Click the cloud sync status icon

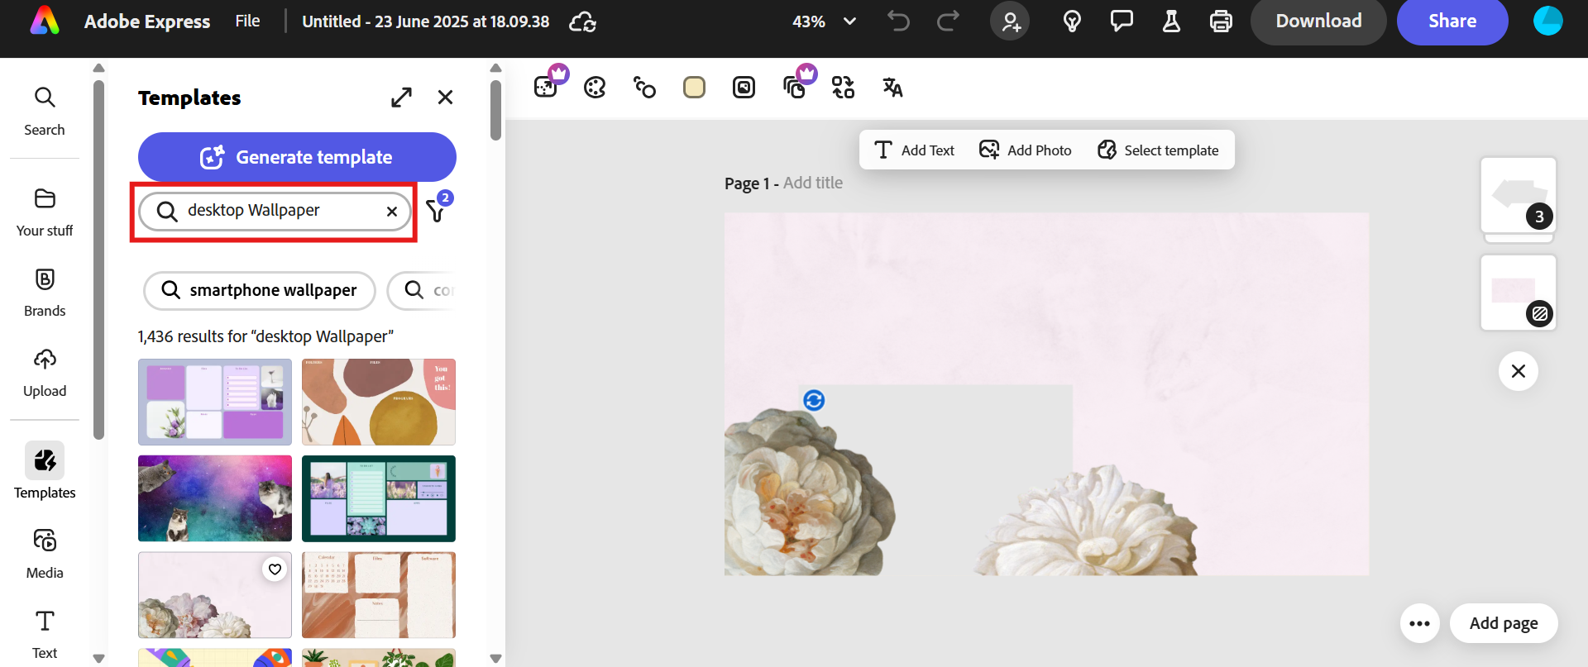click(583, 21)
